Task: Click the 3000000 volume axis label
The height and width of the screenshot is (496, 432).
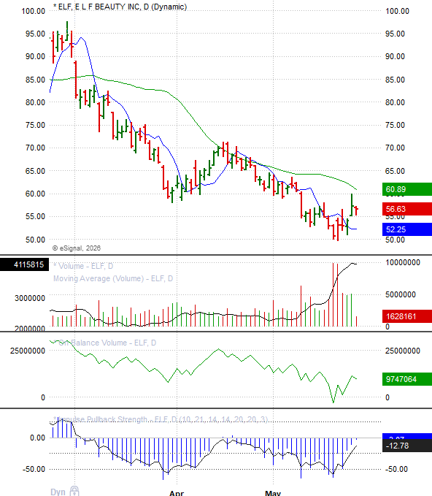Action: pos(30,298)
